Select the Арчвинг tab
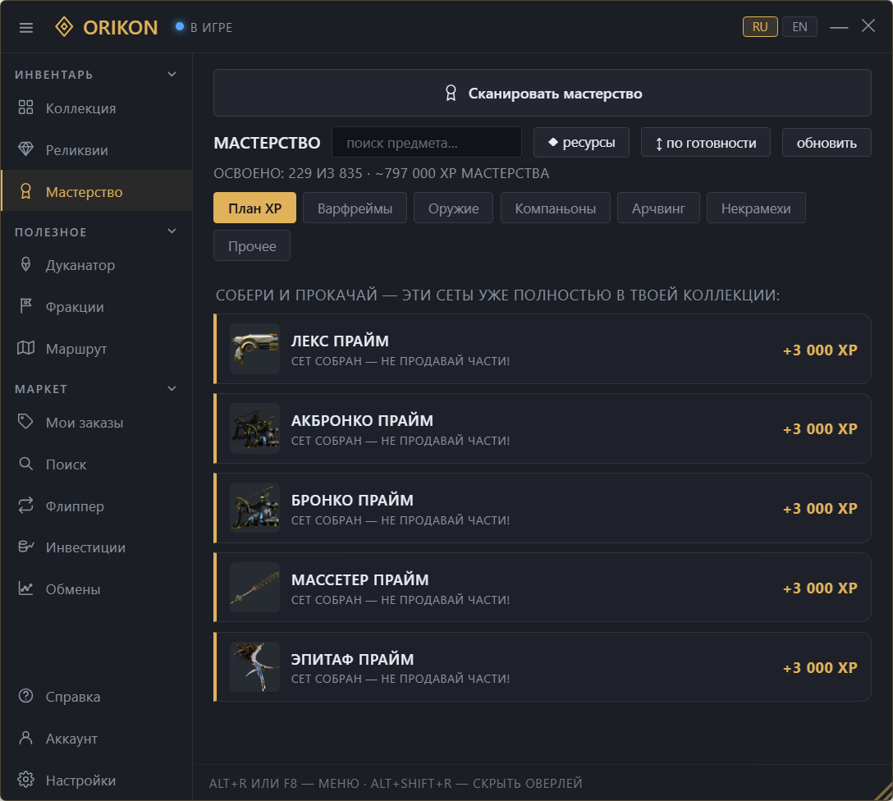 pyautogui.click(x=658, y=208)
